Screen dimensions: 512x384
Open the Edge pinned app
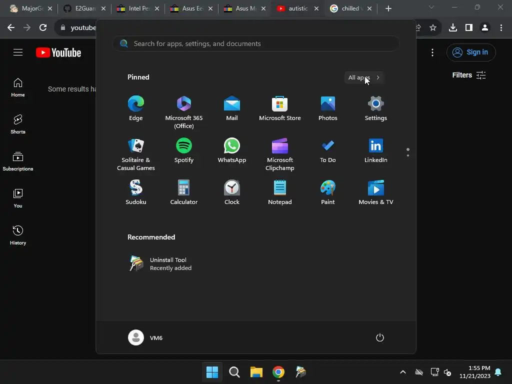click(136, 108)
